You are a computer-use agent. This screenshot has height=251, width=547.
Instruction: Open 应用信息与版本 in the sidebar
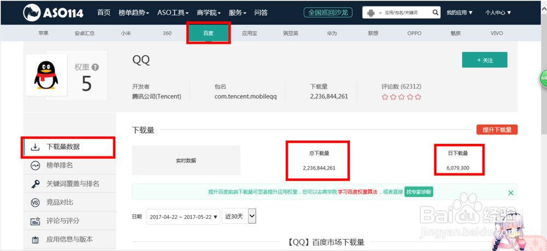[70, 240]
